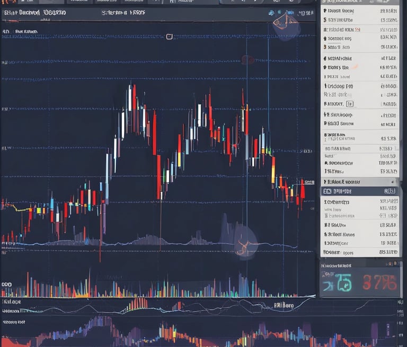The image size is (407, 347).
Task: Select the dark highlighted row in the watchlist
Action: pos(360,191)
